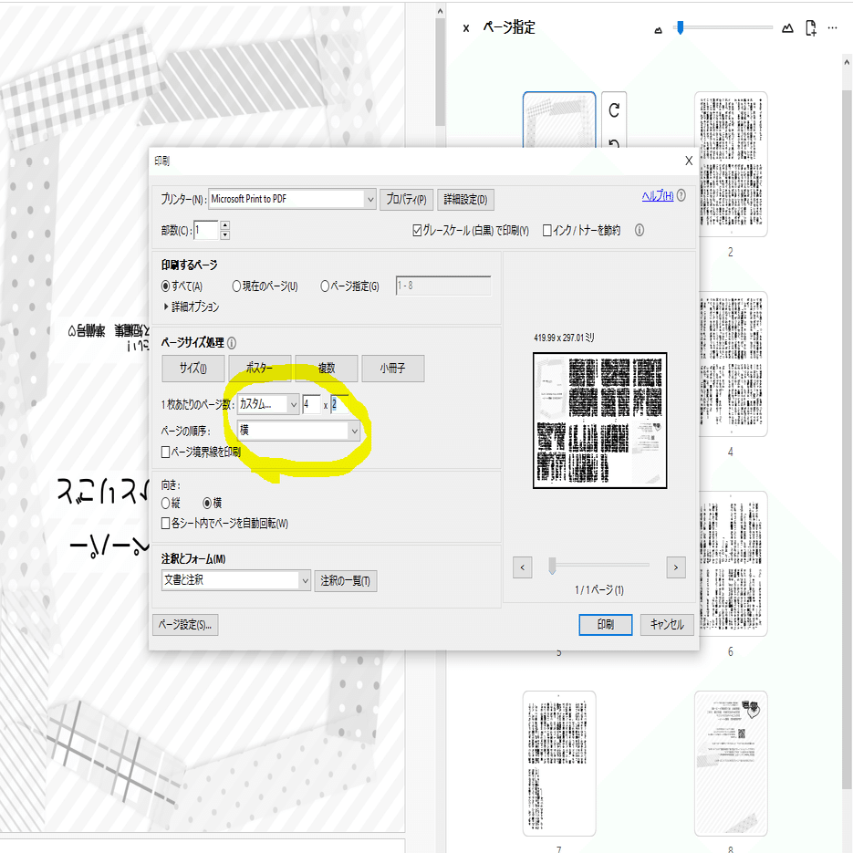Click the zoom slider in the thumbnail panel
This screenshot has height=853, width=853.
(679, 28)
